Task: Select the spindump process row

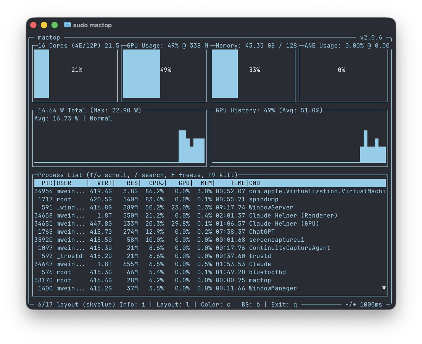Action: [x=210, y=199]
